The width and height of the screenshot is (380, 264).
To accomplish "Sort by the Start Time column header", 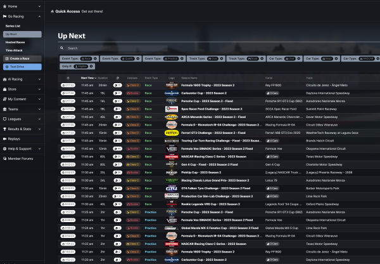I will tap(89, 78).
